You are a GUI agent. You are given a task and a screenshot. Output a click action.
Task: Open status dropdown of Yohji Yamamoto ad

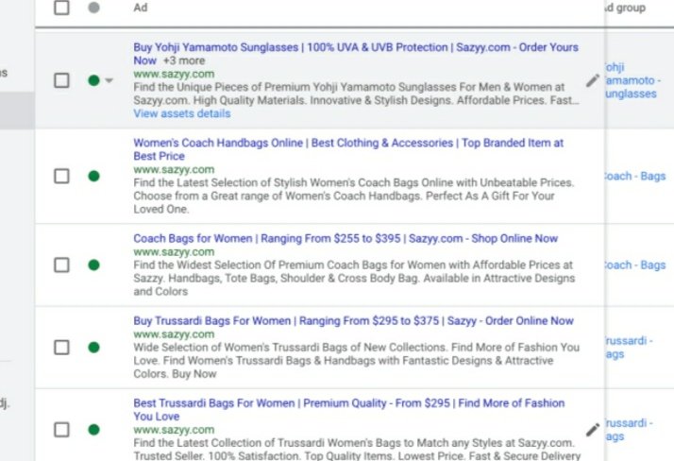click(x=110, y=80)
